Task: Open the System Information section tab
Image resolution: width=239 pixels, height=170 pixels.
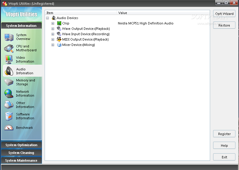Action: (x=21, y=26)
